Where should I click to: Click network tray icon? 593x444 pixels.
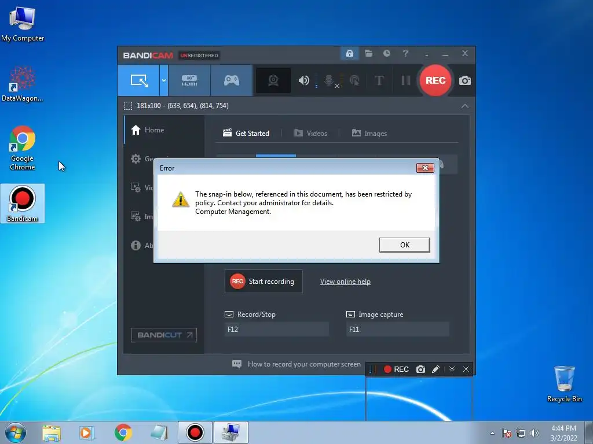(x=521, y=433)
